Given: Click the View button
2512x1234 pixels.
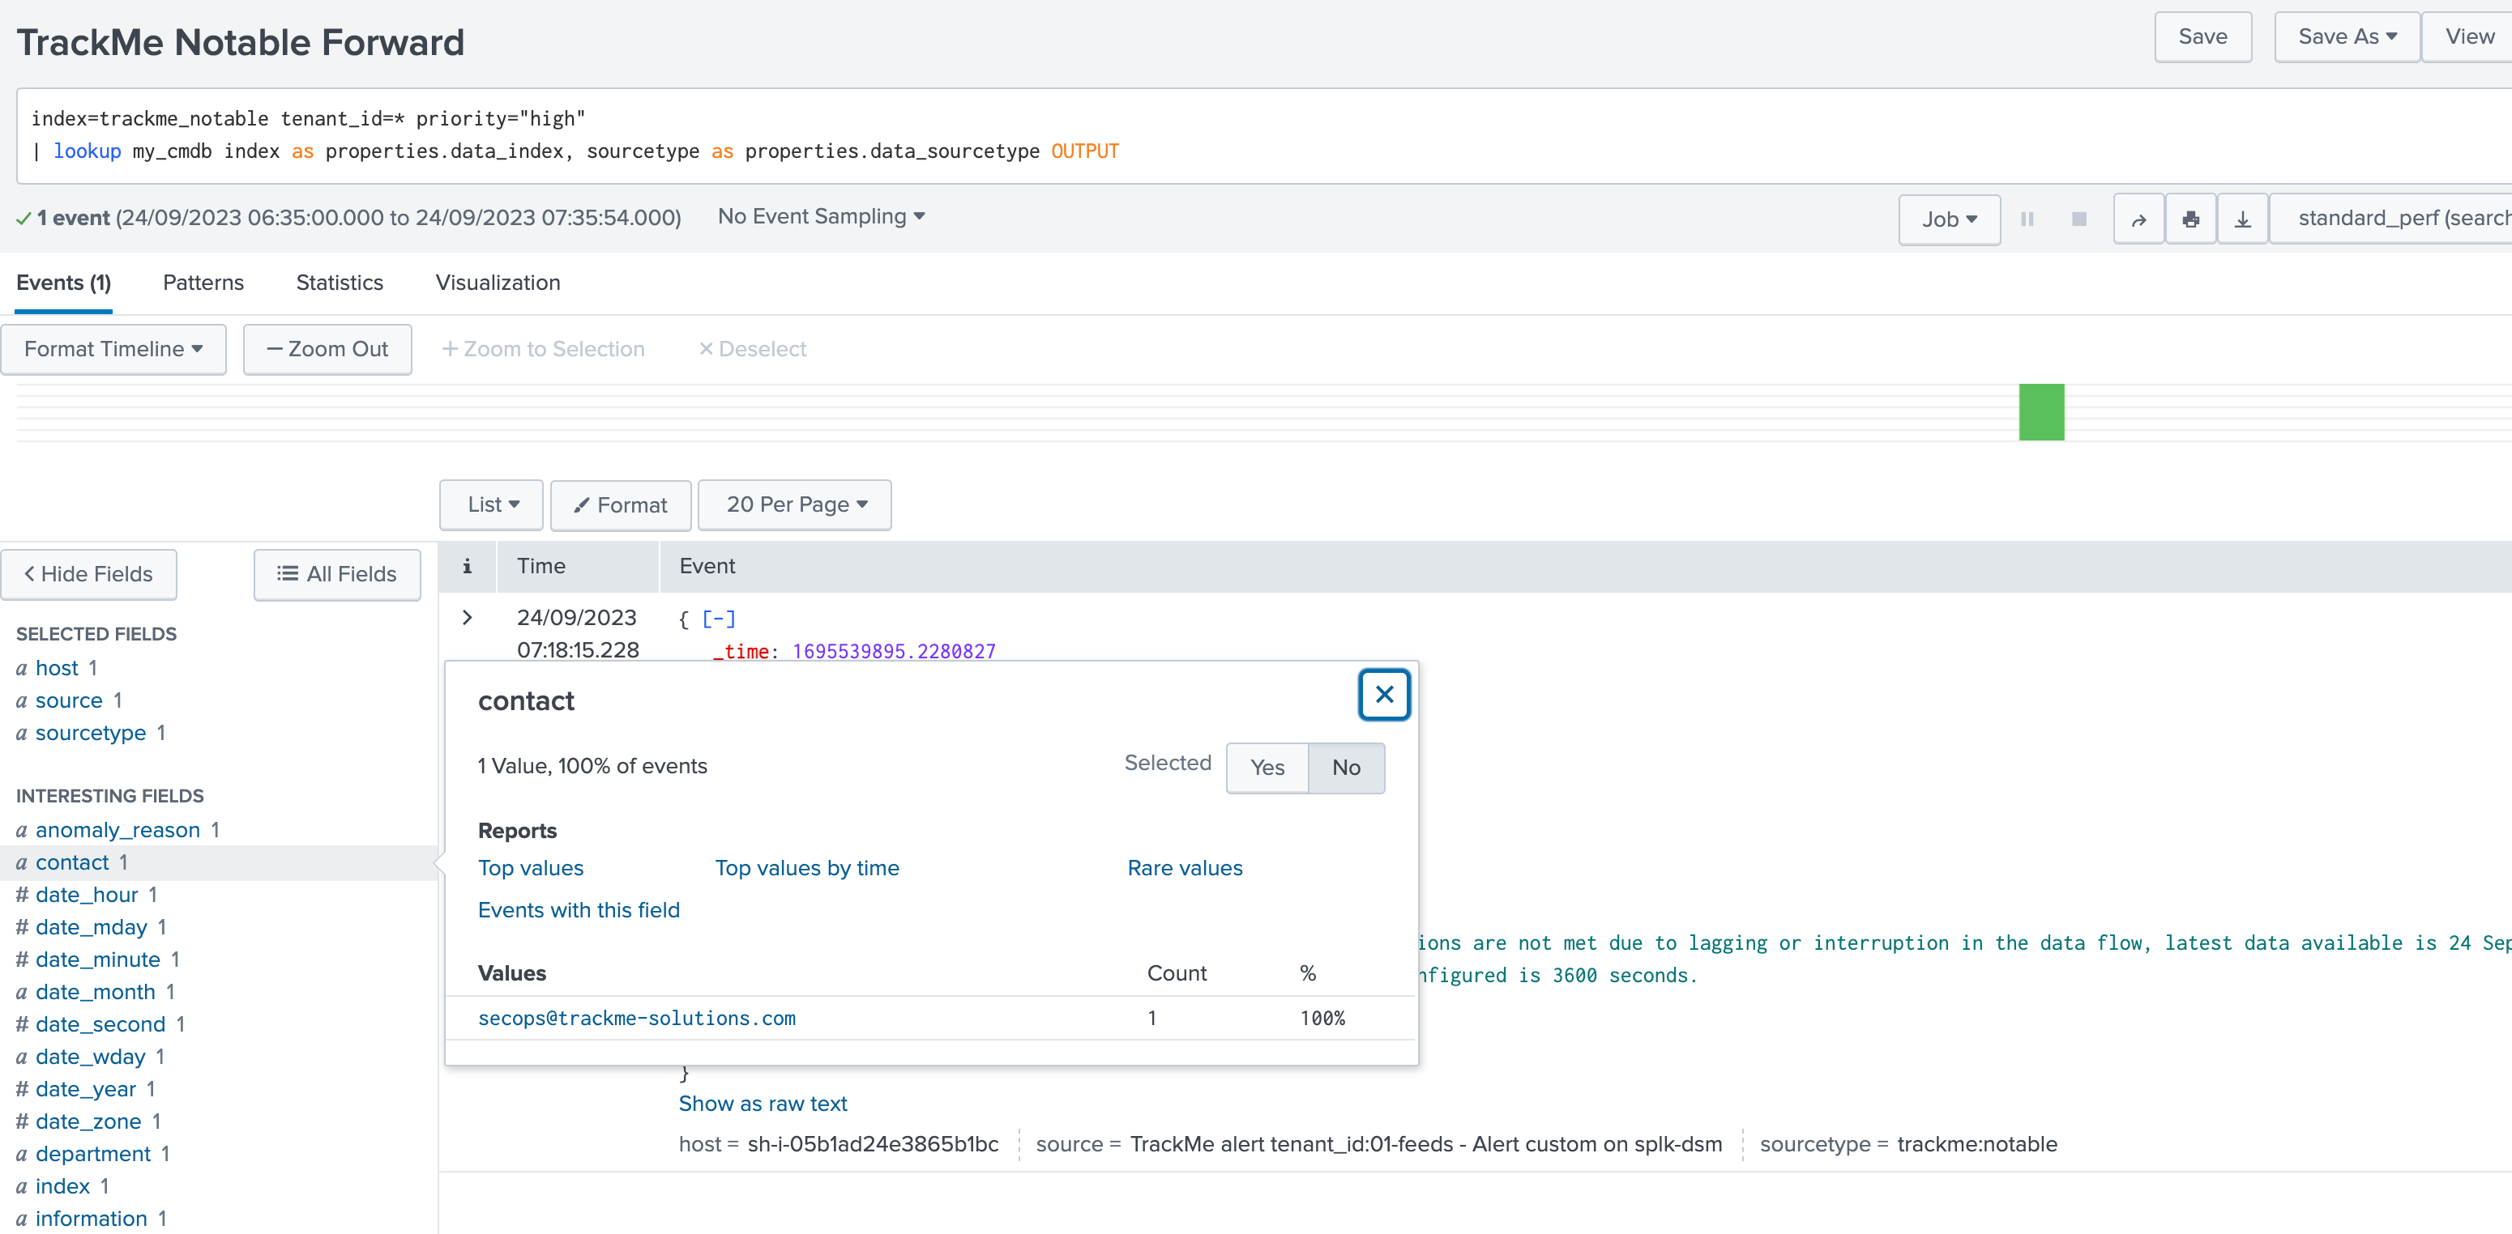Looking at the screenshot, I should click(2467, 37).
